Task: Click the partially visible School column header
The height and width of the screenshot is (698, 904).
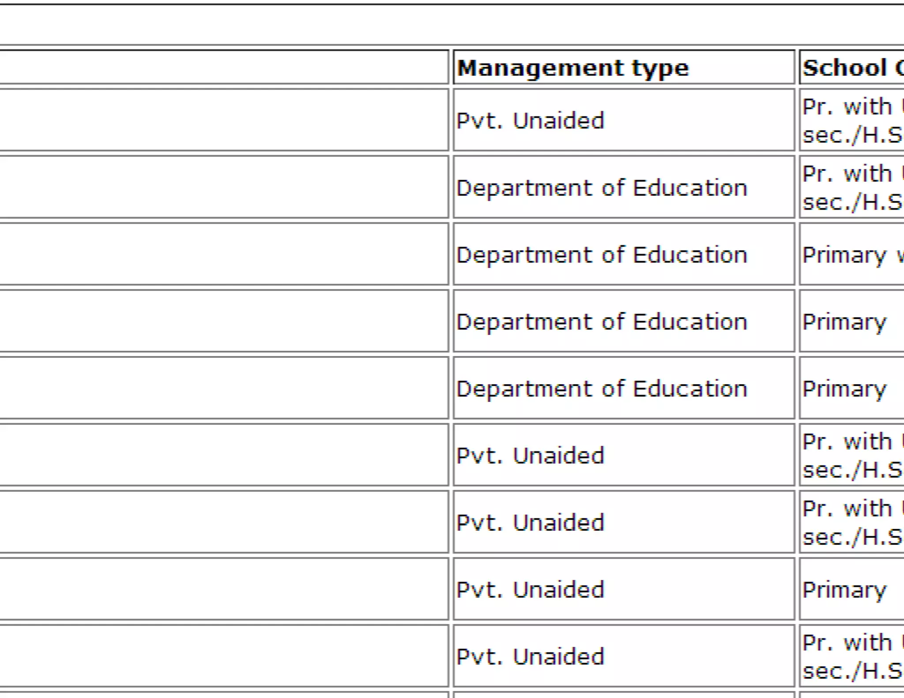Action: (852, 68)
